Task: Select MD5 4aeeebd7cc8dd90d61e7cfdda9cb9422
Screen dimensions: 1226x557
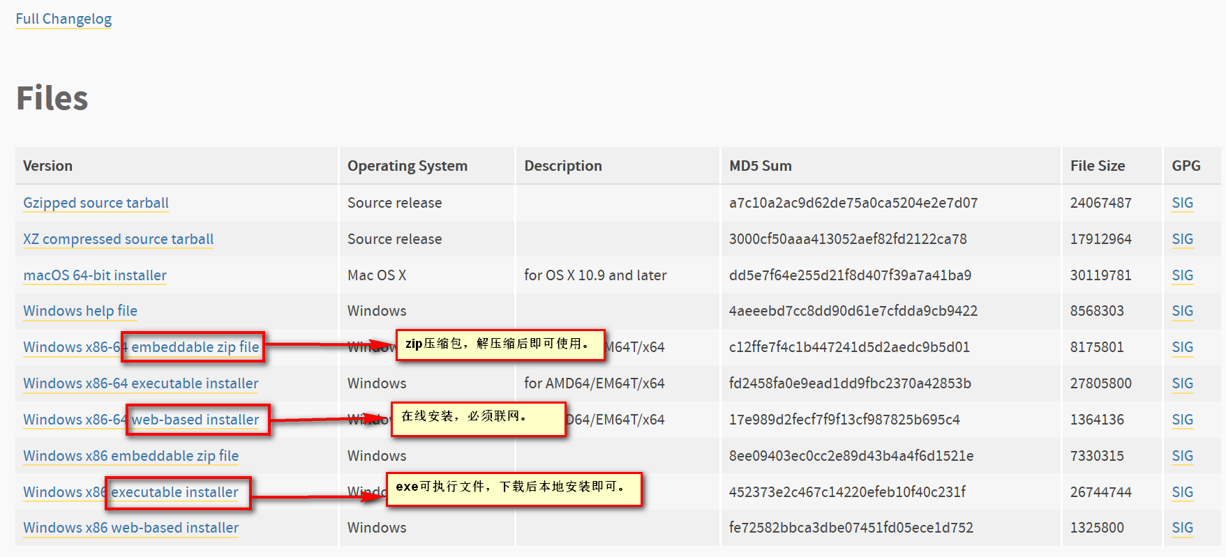Action: pyautogui.click(x=853, y=311)
